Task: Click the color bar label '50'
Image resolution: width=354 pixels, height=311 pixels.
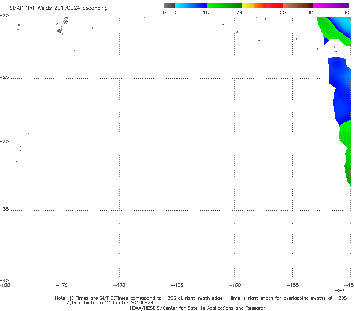Action: click(283, 12)
